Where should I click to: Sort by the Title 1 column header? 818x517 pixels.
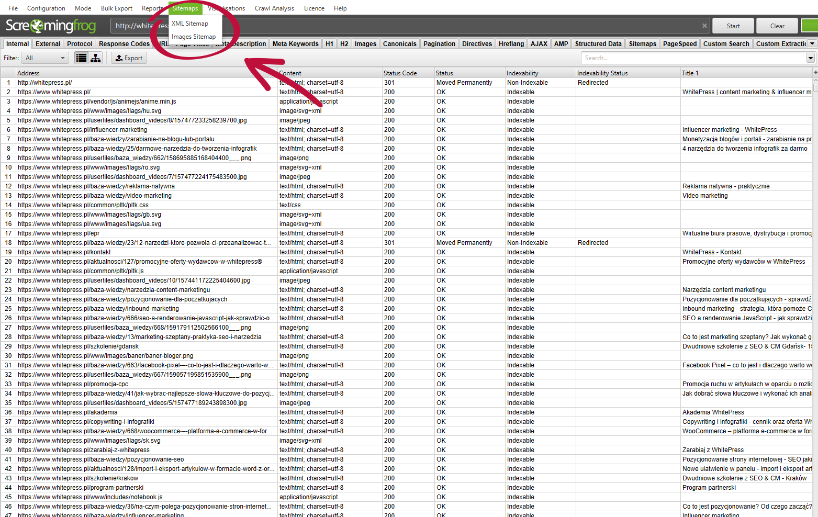coord(746,73)
